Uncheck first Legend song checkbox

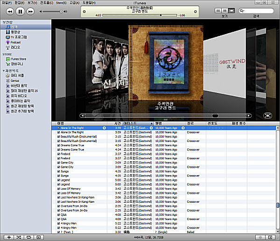(x=59, y=180)
